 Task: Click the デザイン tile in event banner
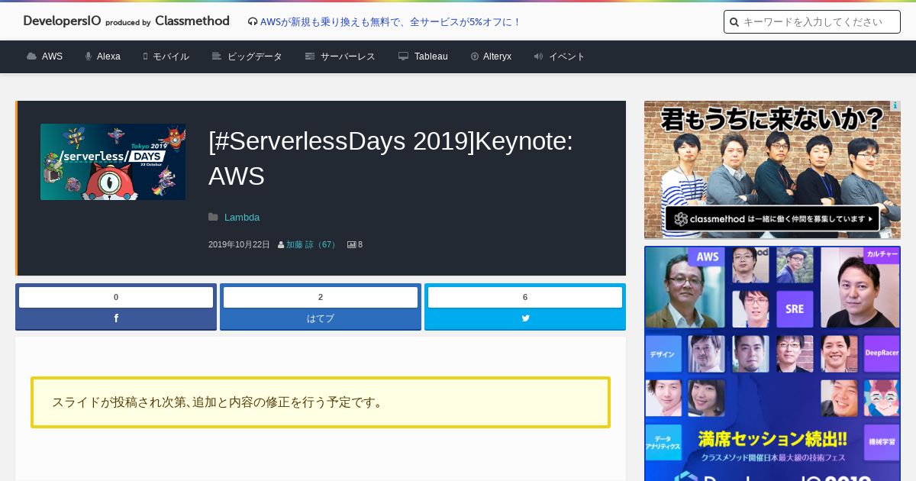point(663,353)
